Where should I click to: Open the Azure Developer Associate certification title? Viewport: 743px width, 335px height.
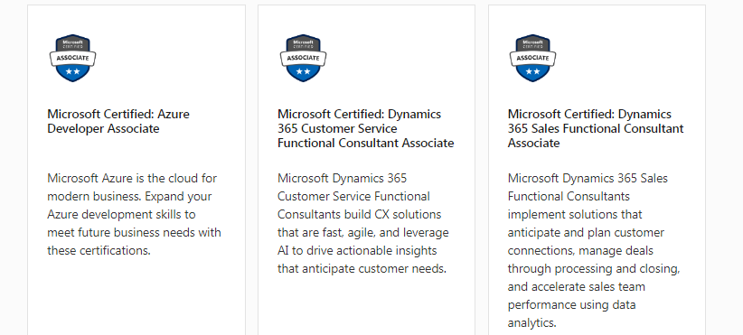point(118,121)
